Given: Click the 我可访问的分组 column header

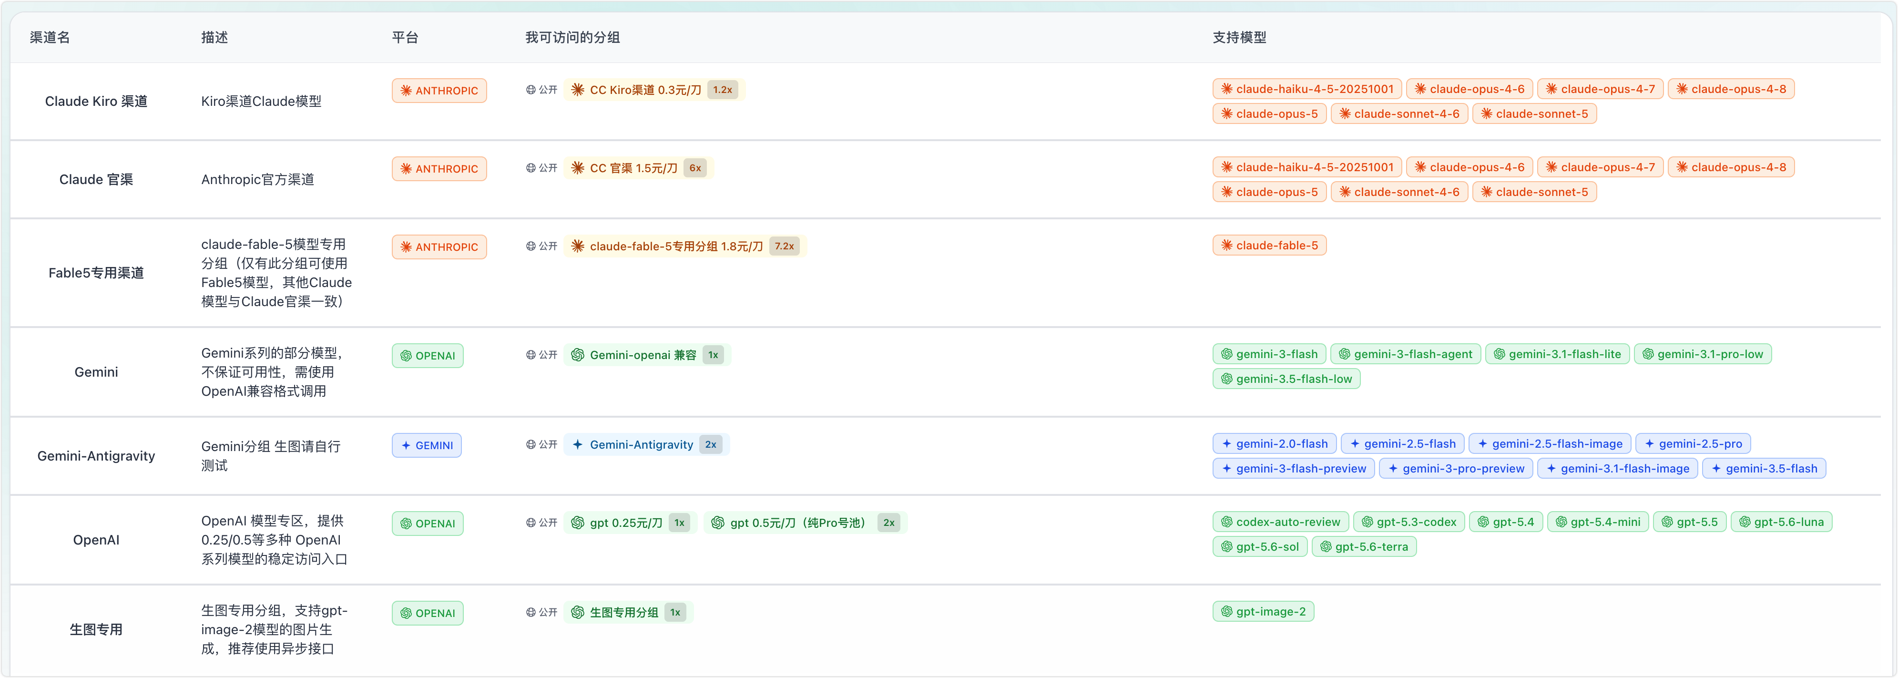Looking at the screenshot, I should [572, 38].
